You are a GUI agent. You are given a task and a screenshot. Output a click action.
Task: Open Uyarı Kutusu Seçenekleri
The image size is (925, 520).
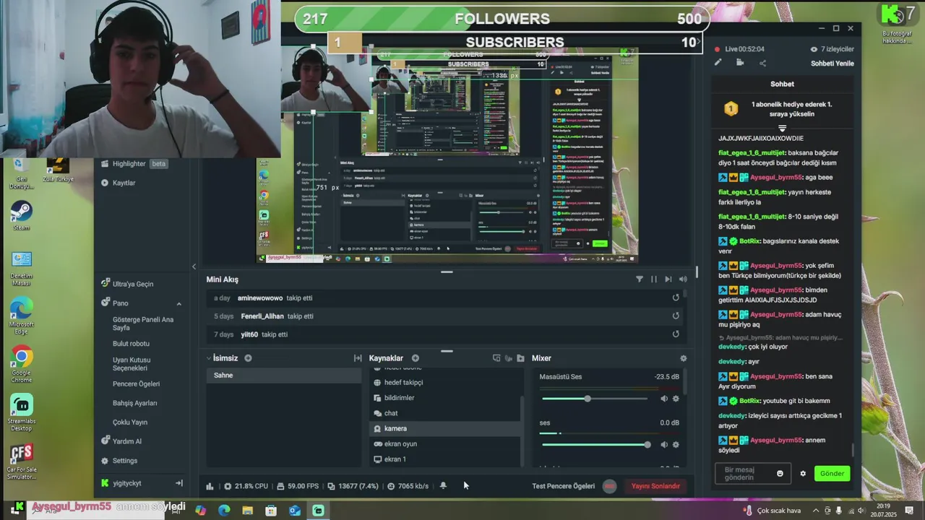pyautogui.click(x=132, y=364)
